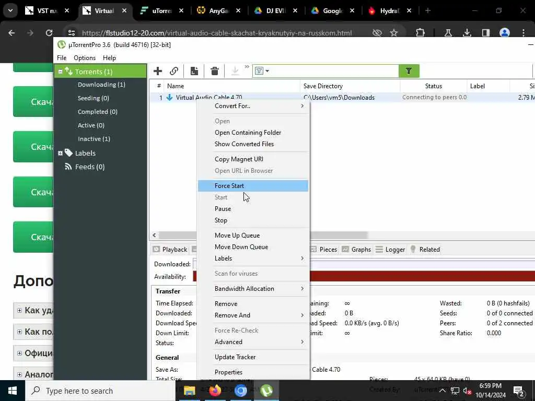Open Chrome side panel icon
Viewport: 535px width, 401px height.
click(485, 33)
